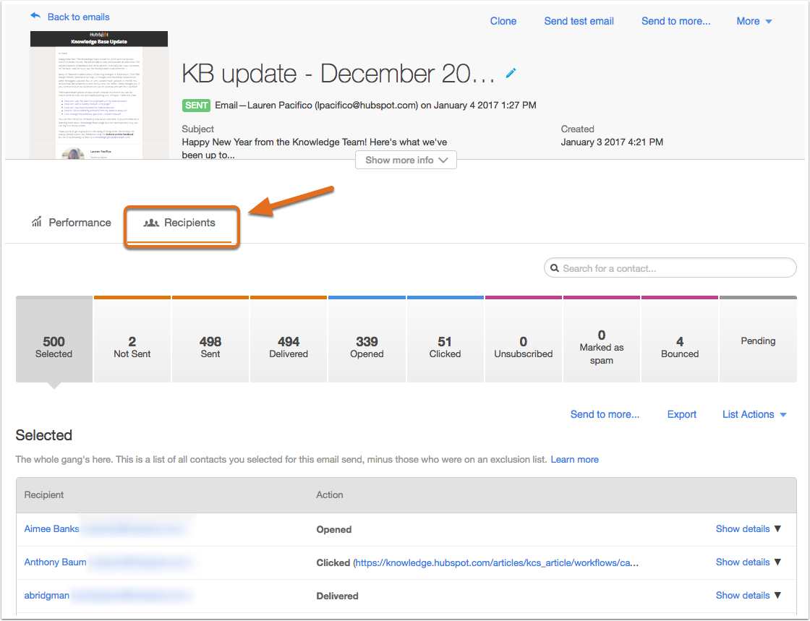The height and width of the screenshot is (621, 810).
Task: Click the search magnifier icon
Action: click(555, 268)
